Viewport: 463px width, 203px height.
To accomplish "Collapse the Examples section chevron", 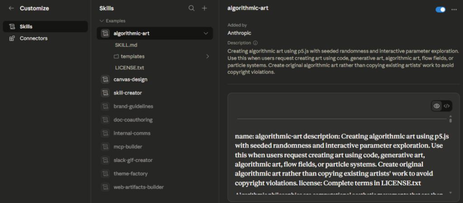I will click(x=102, y=21).
